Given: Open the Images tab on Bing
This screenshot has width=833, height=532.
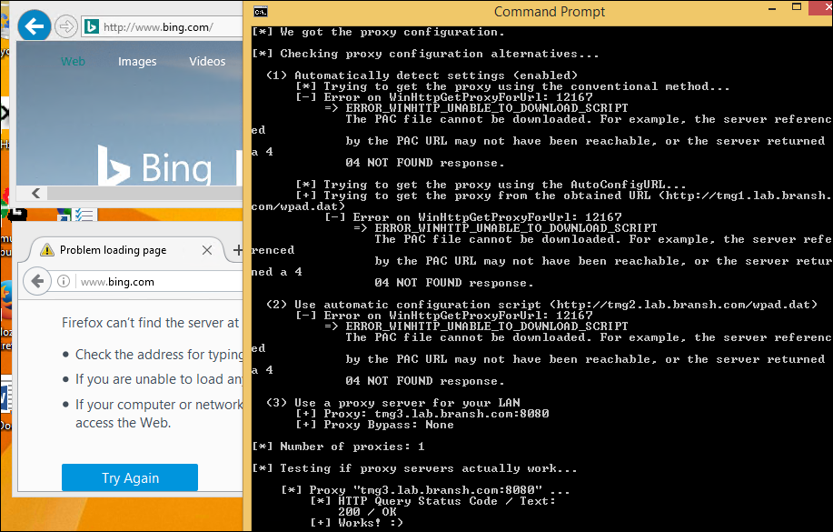Looking at the screenshot, I should (137, 61).
